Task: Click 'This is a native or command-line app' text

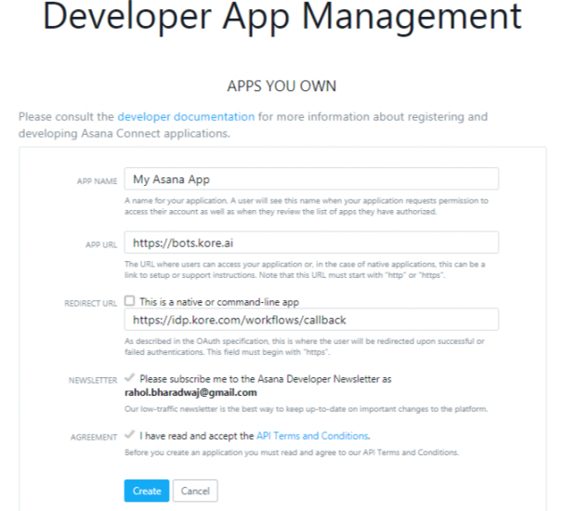Action: pos(219,302)
